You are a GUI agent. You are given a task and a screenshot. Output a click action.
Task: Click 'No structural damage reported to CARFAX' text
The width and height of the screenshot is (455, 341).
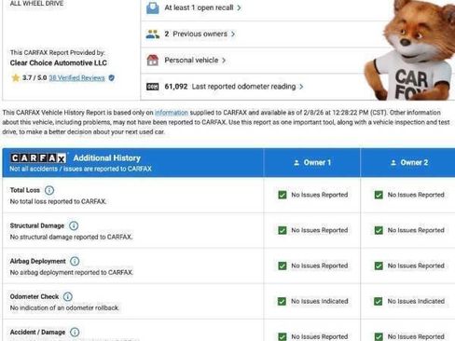click(71, 237)
